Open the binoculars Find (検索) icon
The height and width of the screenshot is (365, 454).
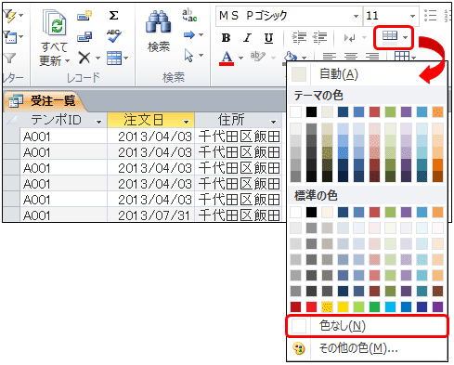[x=158, y=21]
